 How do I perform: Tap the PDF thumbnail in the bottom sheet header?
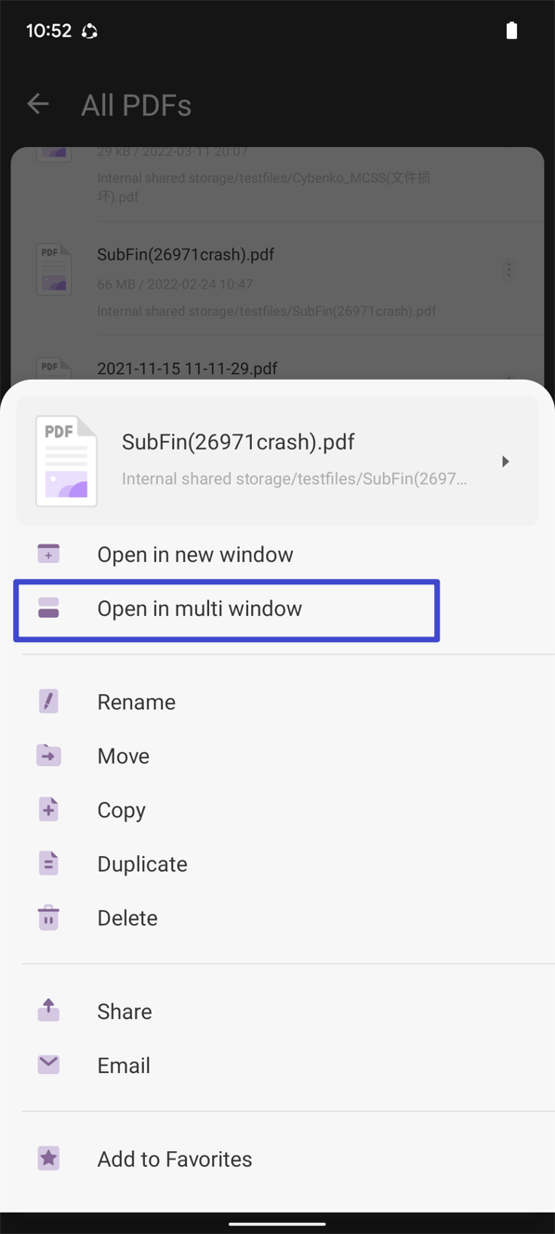click(66, 461)
